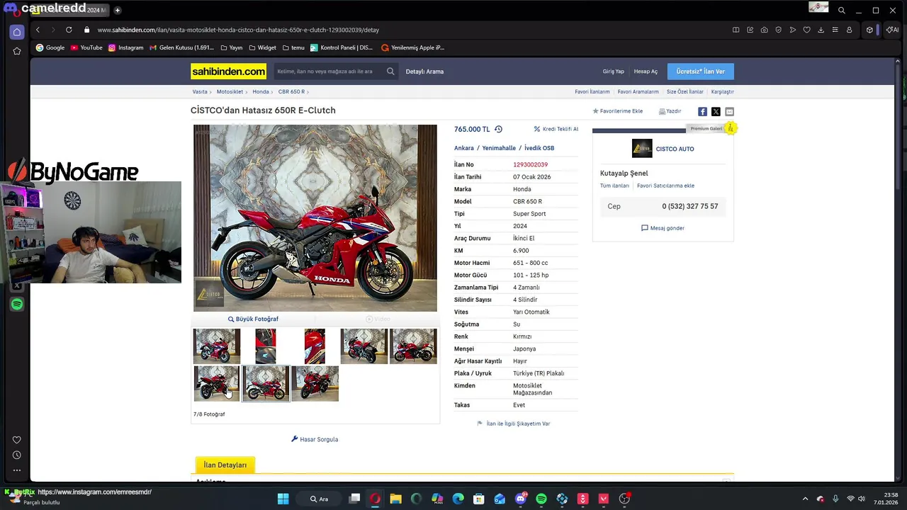Open Detaylı Arama
Viewport: 907px width, 510px height.
tap(424, 72)
